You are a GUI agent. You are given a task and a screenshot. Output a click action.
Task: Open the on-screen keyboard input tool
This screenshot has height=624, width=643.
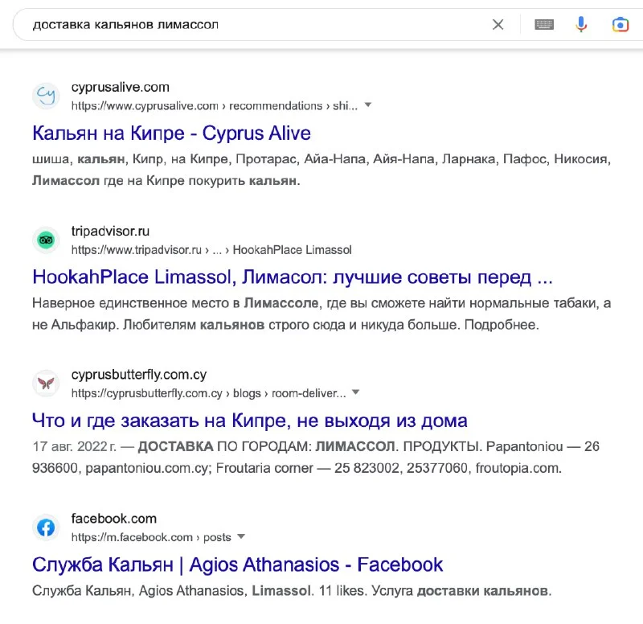(x=544, y=25)
